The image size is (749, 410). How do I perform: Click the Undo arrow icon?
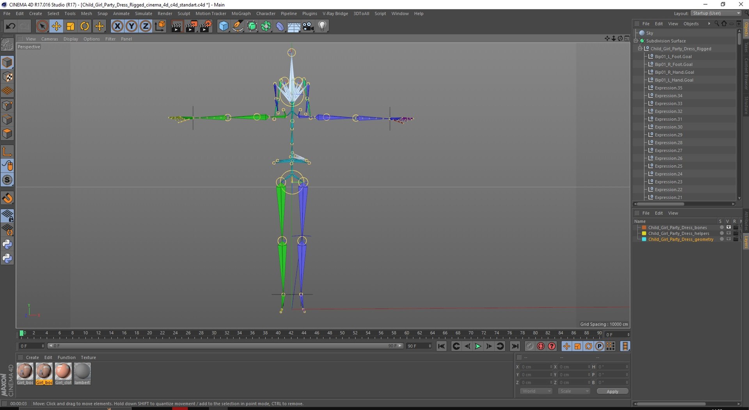point(11,26)
